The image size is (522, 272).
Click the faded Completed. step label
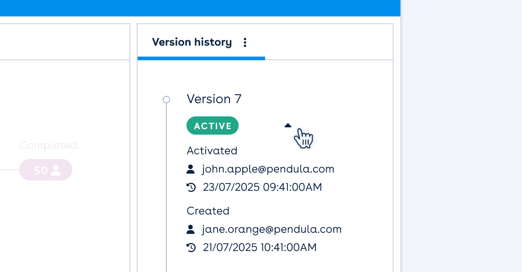49,146
